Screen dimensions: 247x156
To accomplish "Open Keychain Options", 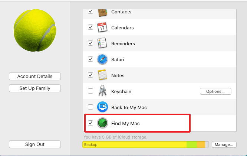I will [215, 91].
